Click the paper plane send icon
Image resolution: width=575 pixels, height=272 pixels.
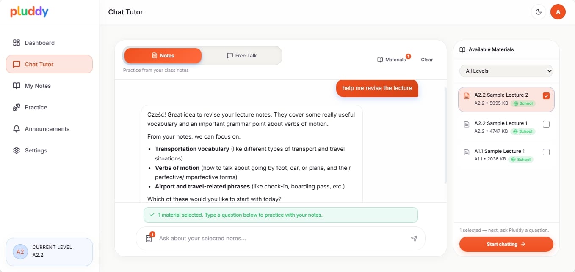tap(414, 239)
